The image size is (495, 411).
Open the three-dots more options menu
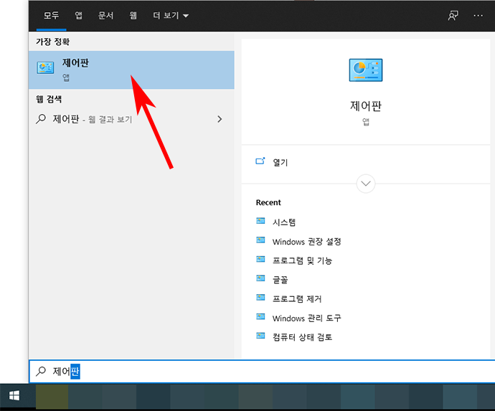point(478,16)
